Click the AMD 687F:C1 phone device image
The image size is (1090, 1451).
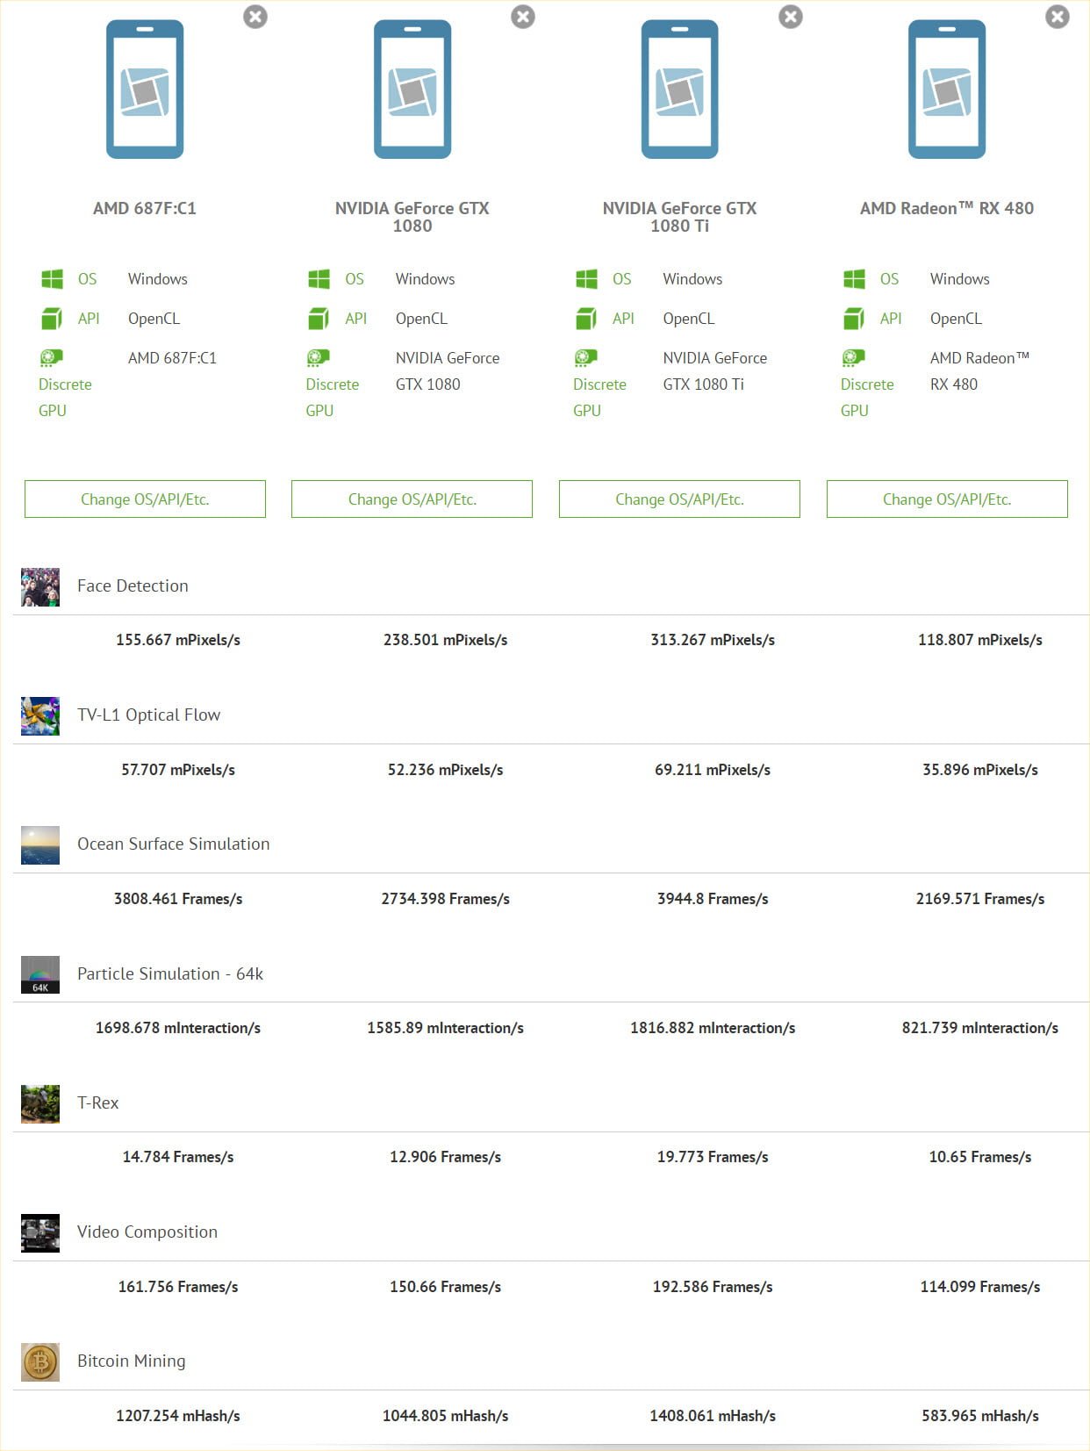[145, 90]
